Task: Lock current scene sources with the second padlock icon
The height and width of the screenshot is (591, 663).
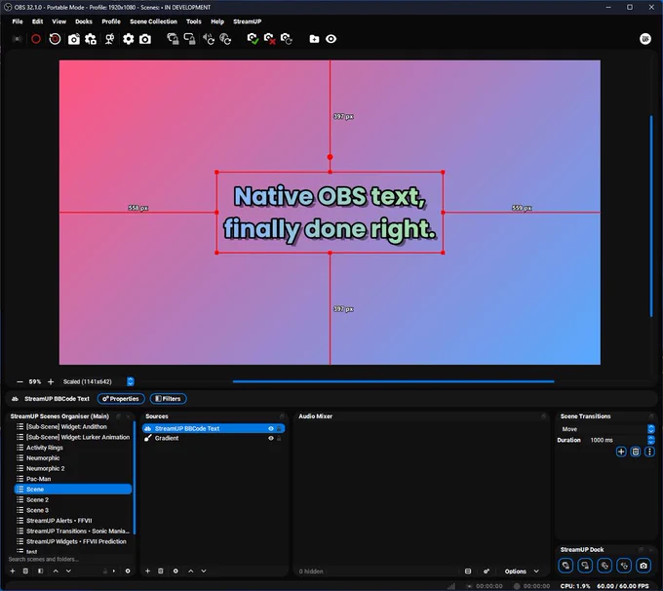Action: pos(189,39)
